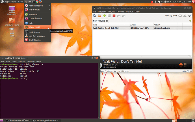195x122 pixels.
Task: Sort the playlist by the Artist column header
Action: point(142,25)
